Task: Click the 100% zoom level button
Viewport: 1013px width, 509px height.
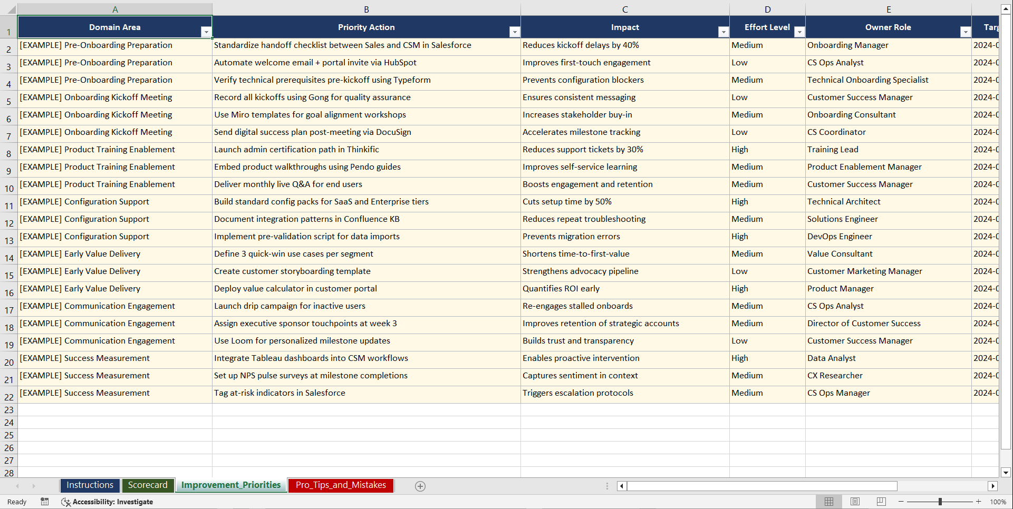Action: point(998,502)
